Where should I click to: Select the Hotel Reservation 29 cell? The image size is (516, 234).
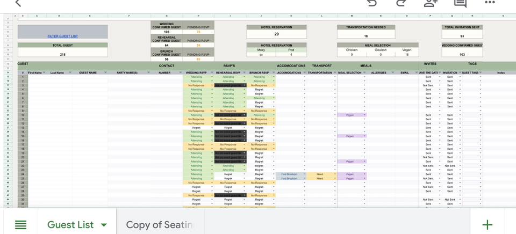(276, 34)
